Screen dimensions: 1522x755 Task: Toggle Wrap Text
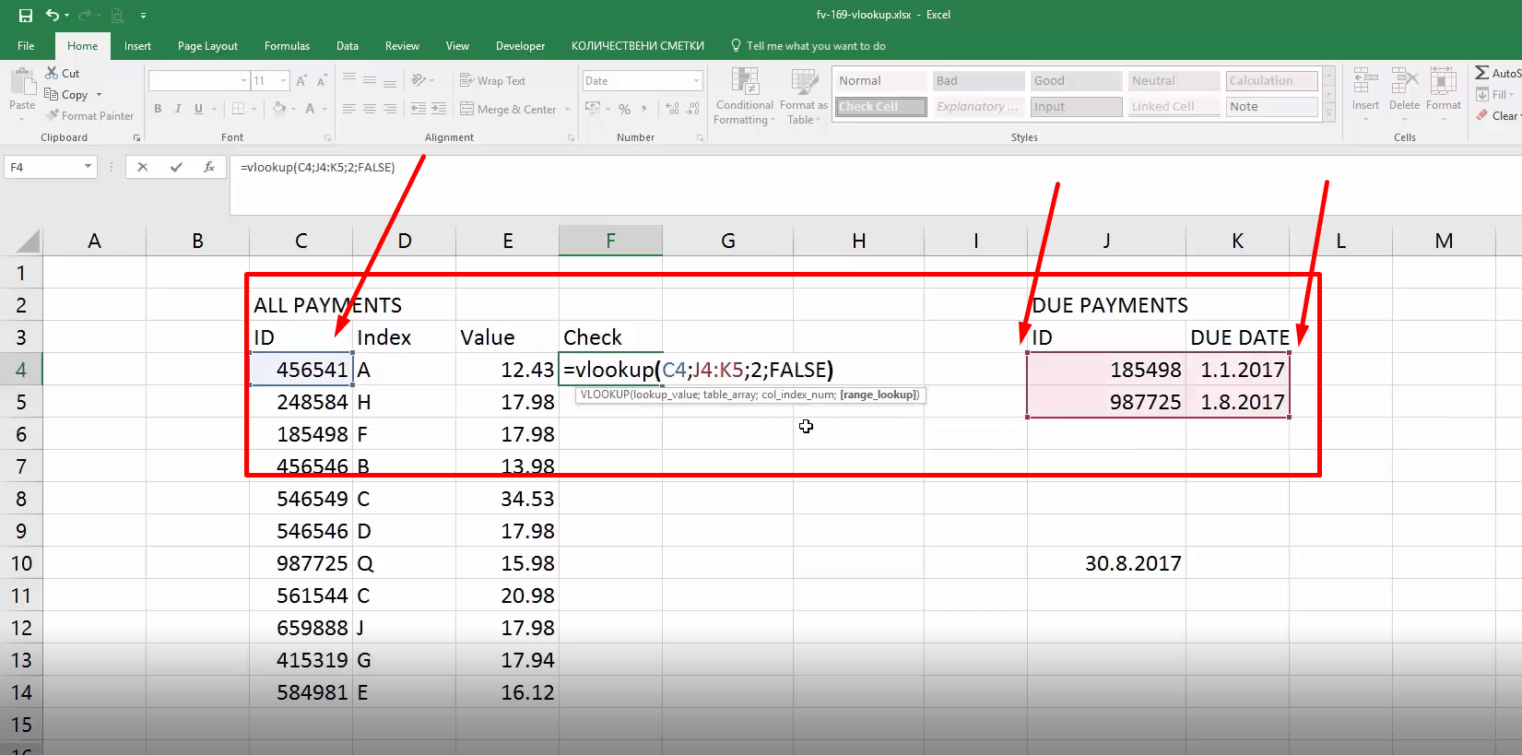point(492,81)
